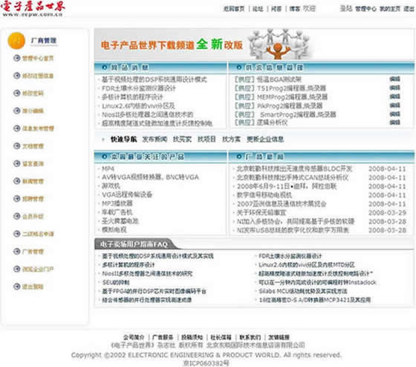Screen dimensions: 416x367
Task: Click arrow icon beside 管理中心首页
Action: tap(16, 58)
